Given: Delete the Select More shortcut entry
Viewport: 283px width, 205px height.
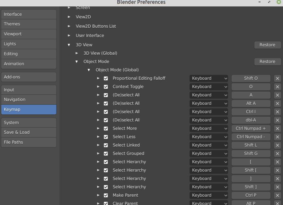Looking at the screenshot, I should (277, 128).
